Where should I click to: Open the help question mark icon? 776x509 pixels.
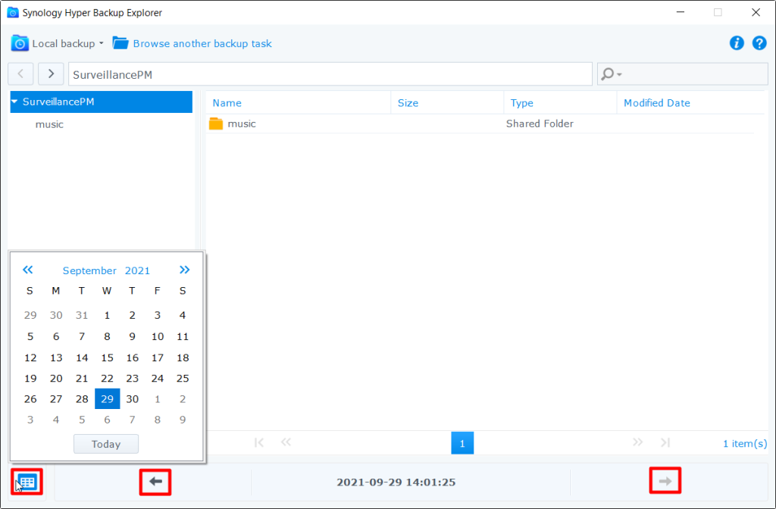coord(759,43)
